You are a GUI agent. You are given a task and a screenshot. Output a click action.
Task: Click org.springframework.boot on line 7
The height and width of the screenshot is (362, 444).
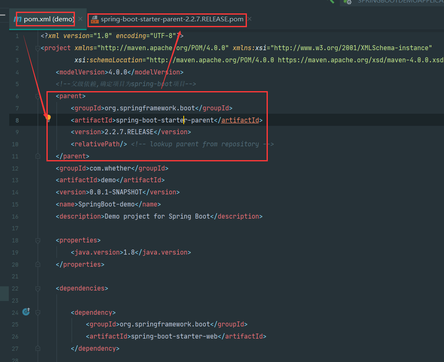[150, 108]
